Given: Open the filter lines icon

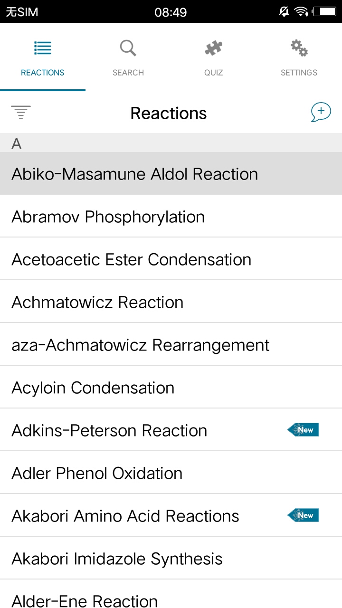Looking at the screenshot, I should pyautogui.click(x=21, y=113).
